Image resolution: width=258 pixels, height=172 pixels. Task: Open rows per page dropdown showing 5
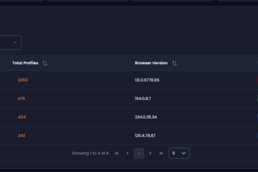tap(179, 153)
